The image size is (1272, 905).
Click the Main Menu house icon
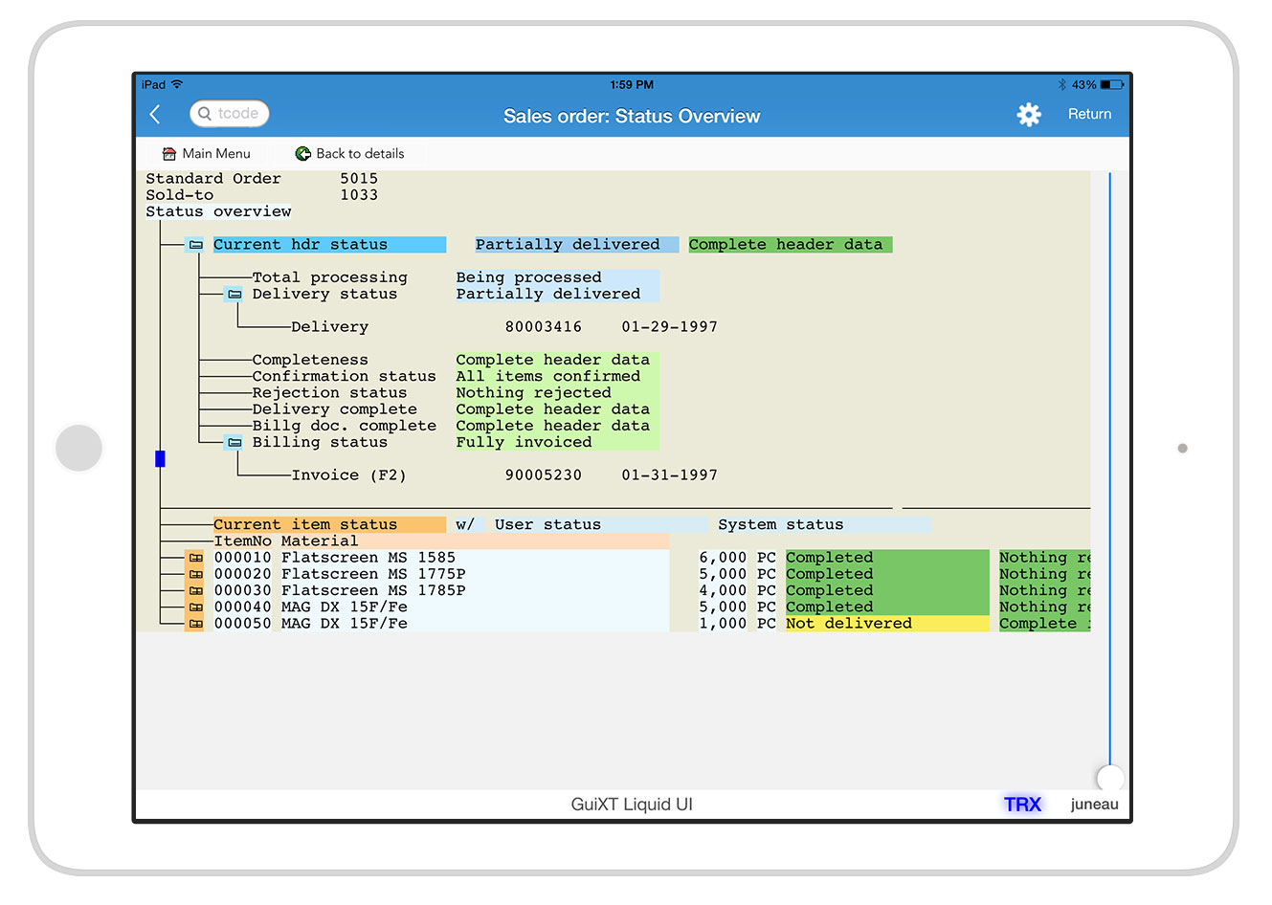pos(169,154)
